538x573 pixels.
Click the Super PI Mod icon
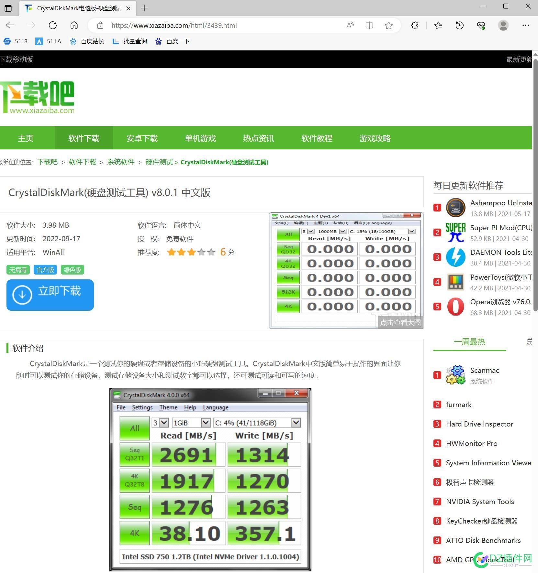click(456, 232)
